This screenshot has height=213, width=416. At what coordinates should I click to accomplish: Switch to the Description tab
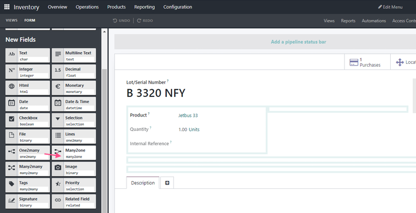pos(143,183)
